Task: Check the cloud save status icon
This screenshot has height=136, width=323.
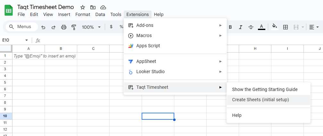Action: pos(103,7)
